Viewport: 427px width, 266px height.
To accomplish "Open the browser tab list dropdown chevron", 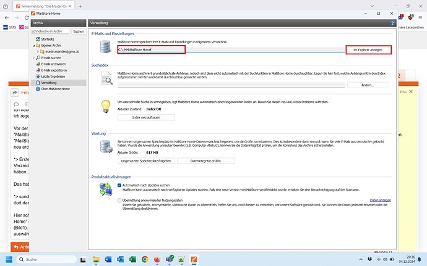I will (373, 6).
